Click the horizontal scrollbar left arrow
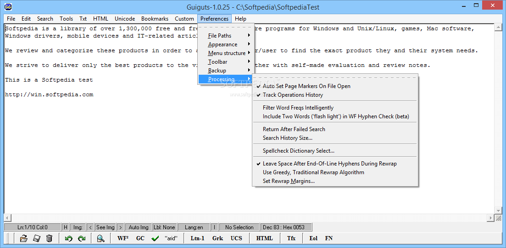The height and width of the screenshot is (248, 506). tap(7, 218)
